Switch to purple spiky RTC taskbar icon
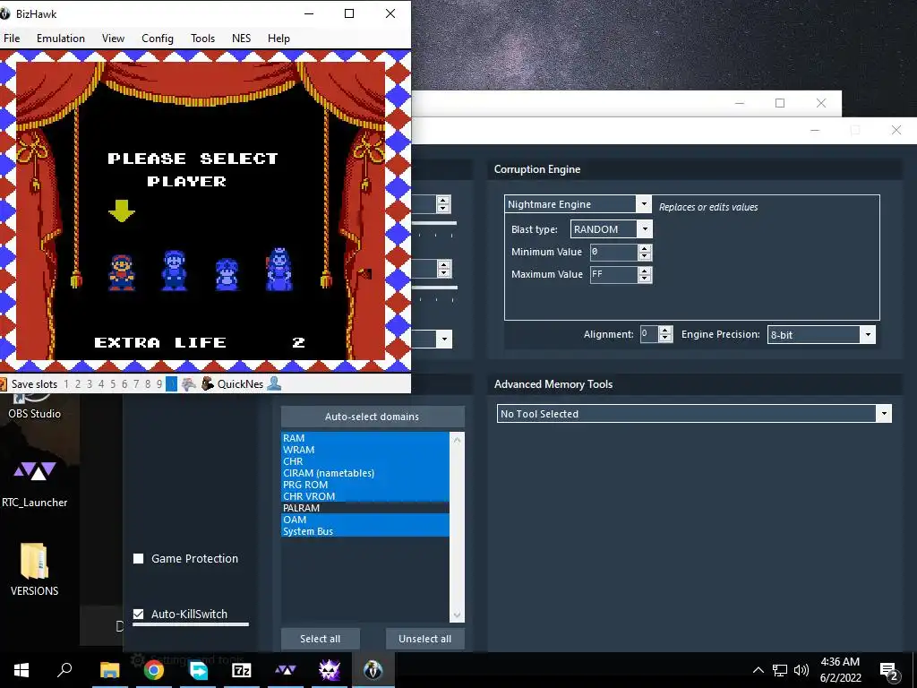Viewport: 917px width, 688px height. point(330,670)
